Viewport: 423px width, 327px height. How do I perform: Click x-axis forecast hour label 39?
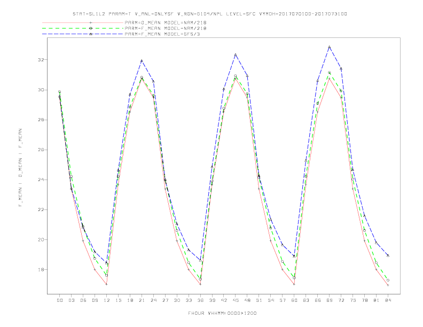tap(212, 300)
